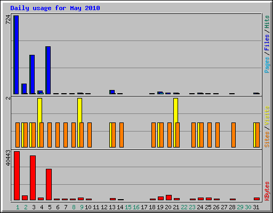Image resolution: width=273 pixels, height=213 pixels.
Task: Click day 31 on the x-axis
Action: 256,207
